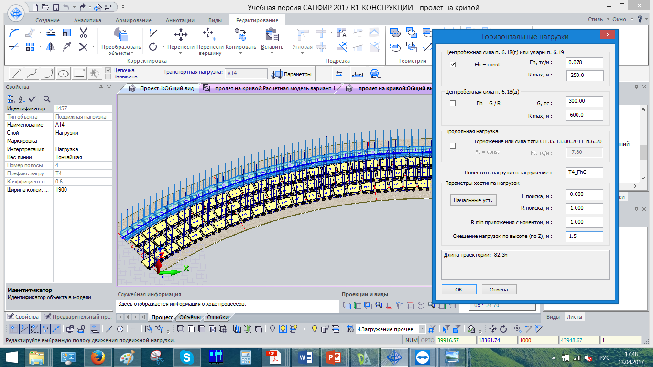Enable the Fh = G / R checkbox
This screenshot has height=367, width=653.
tap(453, 103)
